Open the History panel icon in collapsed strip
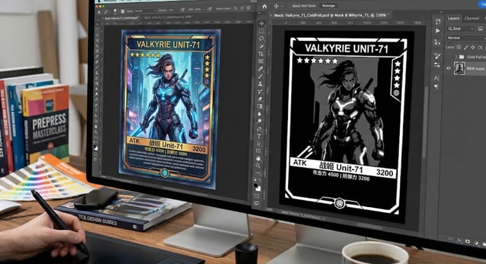The width and height of the screenshot is (486, 264). pyautogui.click(x=438, y=22)
